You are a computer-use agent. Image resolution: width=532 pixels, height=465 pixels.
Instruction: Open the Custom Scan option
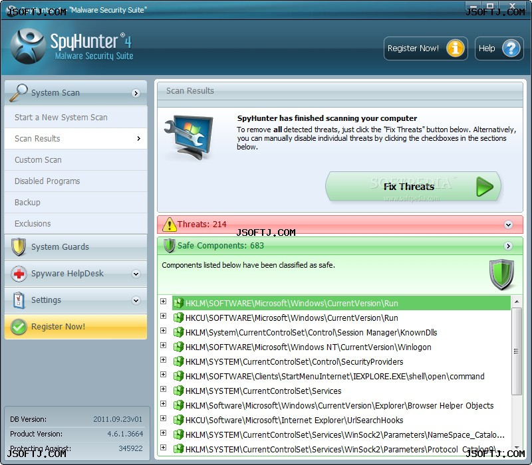tap(76, 160)
